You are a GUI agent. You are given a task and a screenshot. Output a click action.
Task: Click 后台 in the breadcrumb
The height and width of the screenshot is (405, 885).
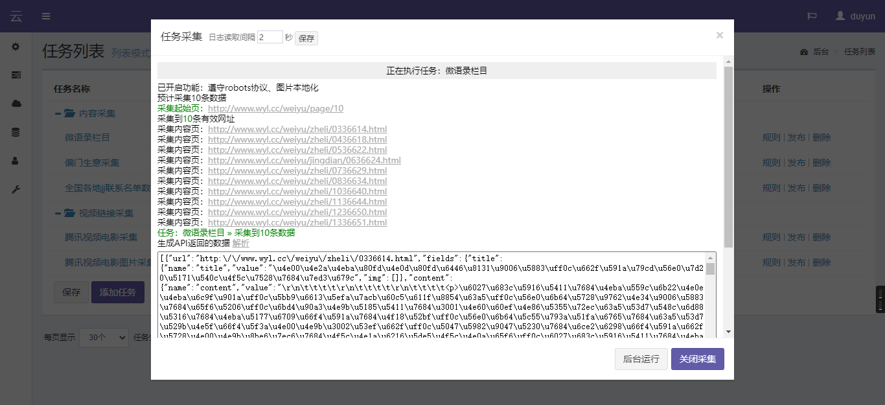[820, 52]
